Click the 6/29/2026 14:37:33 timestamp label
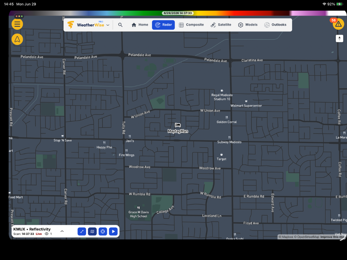Screen dimensions: 347x260 (178, 13)
